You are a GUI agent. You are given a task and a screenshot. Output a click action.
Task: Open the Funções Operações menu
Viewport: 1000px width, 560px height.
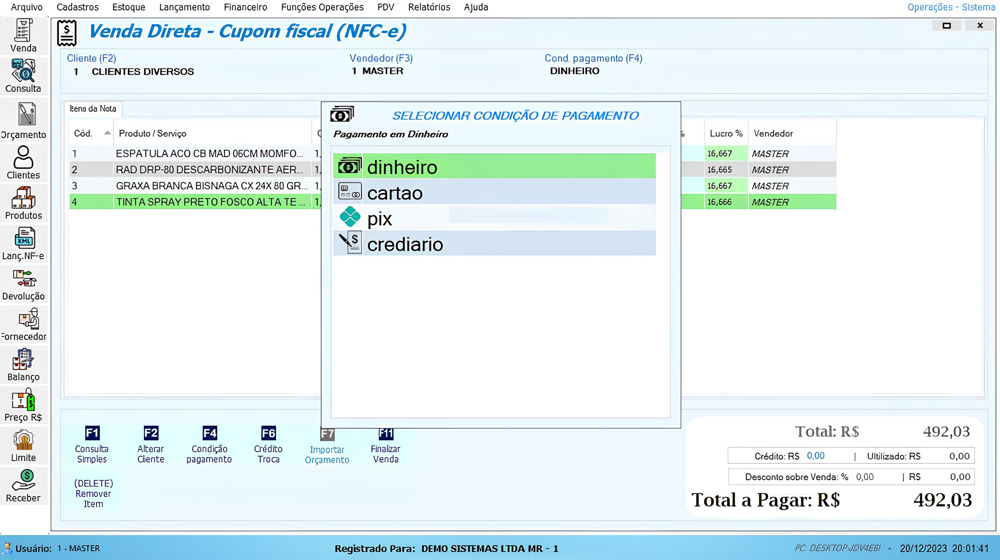click(x=323, y=7)
